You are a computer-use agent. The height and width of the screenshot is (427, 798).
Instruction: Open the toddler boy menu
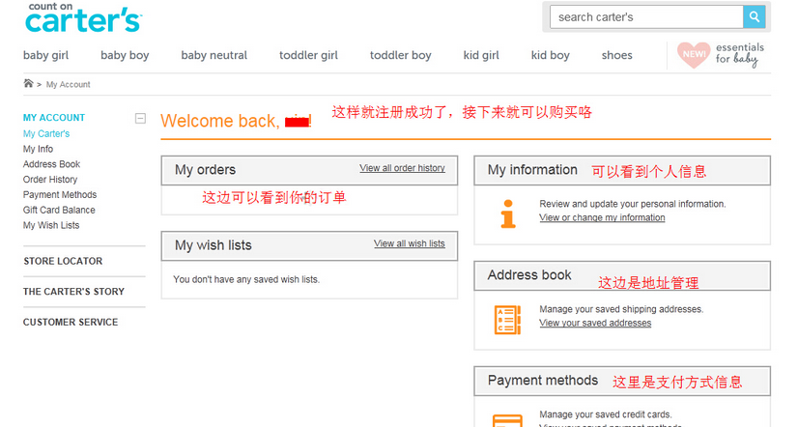(401, 55)
